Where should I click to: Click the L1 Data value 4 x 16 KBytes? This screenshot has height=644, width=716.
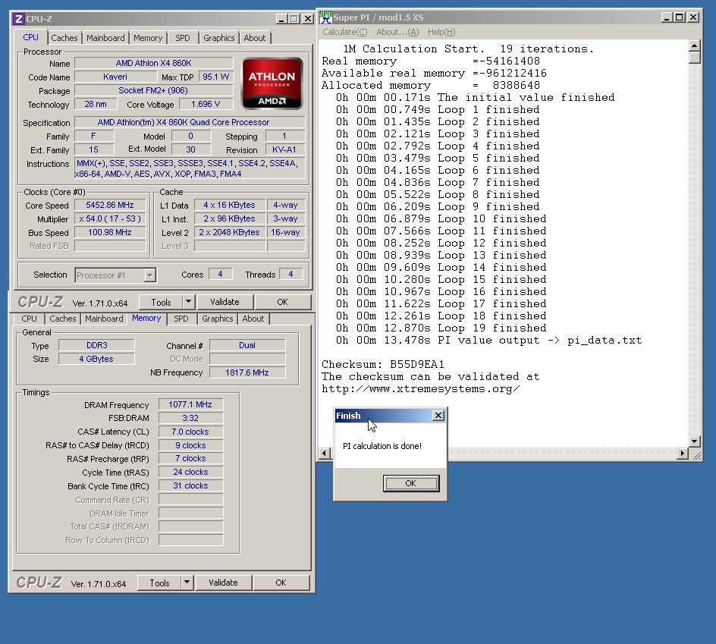point(229,205)
